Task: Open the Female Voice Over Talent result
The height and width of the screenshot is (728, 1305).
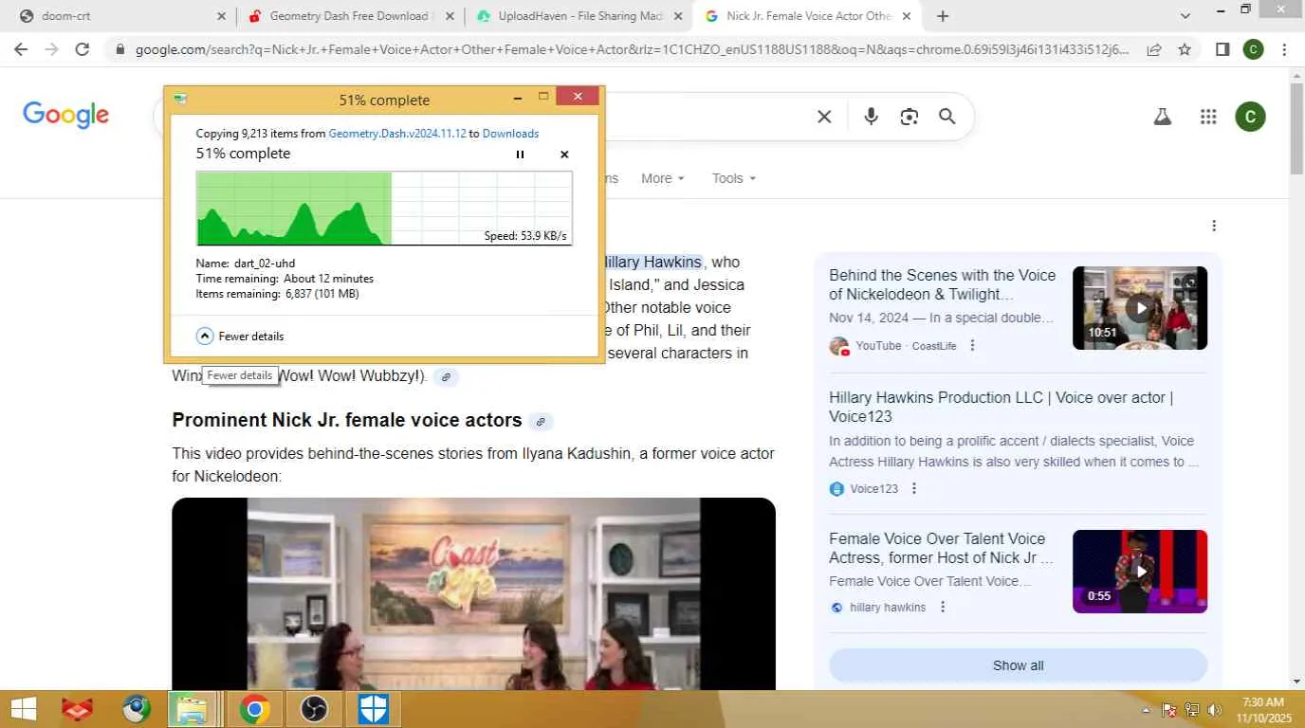Action: tap(941, 548)
